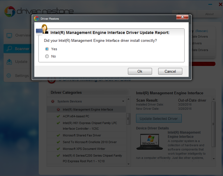Select the Scanner magnifying glass icon
Screen dimensions: 223x176
[9, 49]
